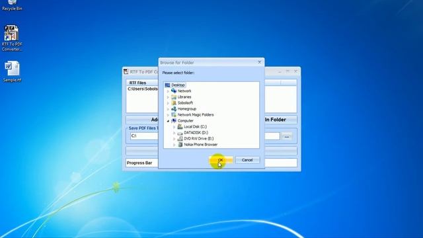423x238 pixels.
Task: Click the Libraries folder icon
Action: (174, 97)
